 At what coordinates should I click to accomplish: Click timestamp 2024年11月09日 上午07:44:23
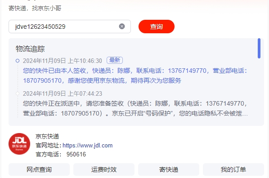pyautogui.click(x=63, y=93)
